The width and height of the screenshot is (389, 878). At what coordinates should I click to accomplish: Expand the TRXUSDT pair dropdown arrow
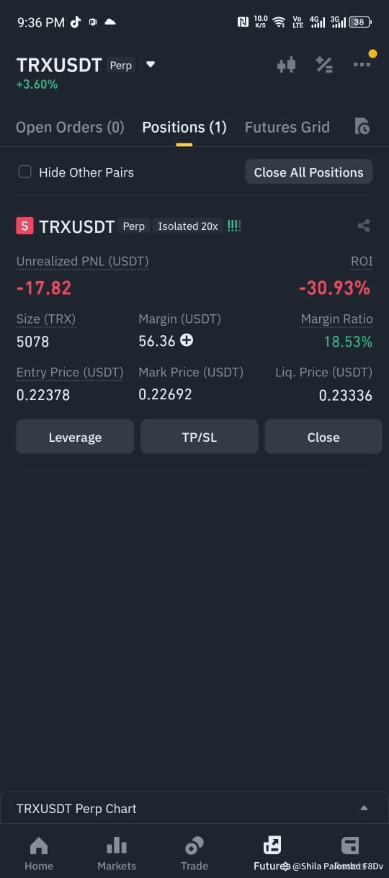click(x=151, y=64)
